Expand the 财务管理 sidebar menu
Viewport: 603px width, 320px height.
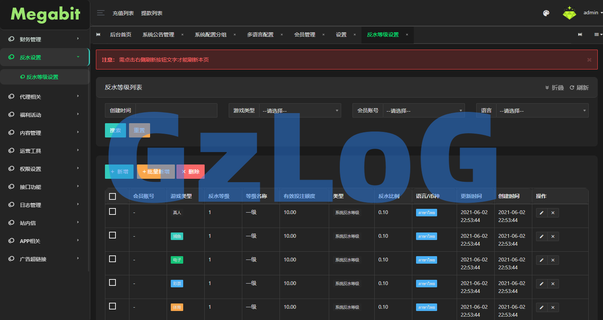click(44, 39)
